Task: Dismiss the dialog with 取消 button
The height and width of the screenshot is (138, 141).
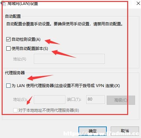Action: [x=125, y=131]
